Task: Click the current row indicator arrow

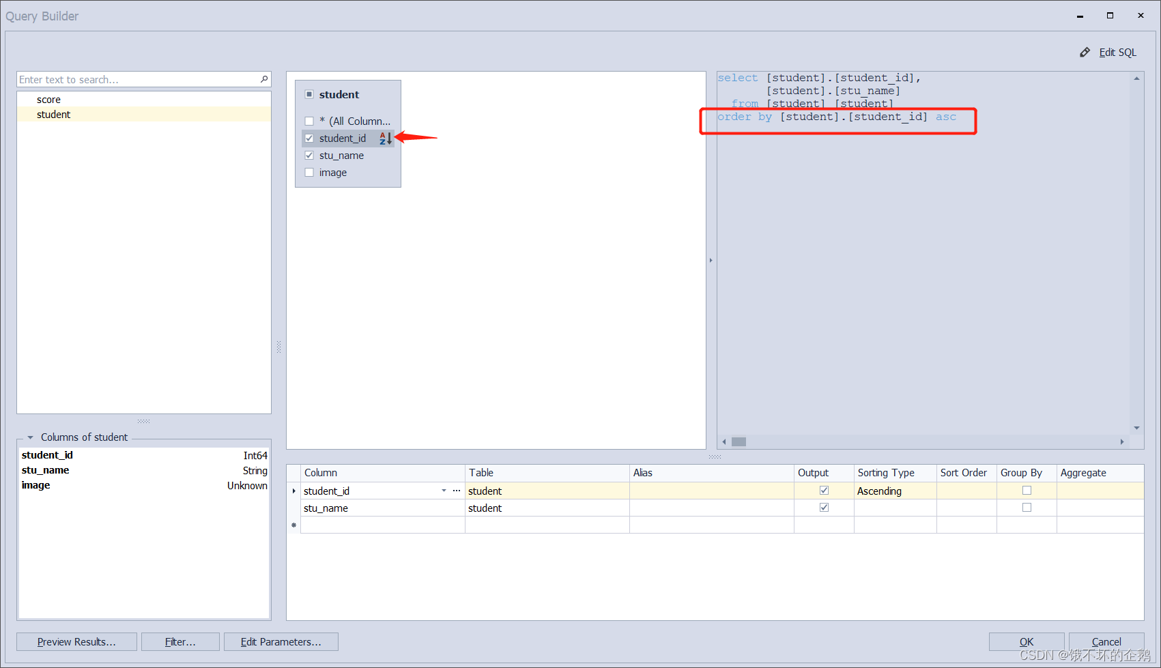Action: coord(293,491)
